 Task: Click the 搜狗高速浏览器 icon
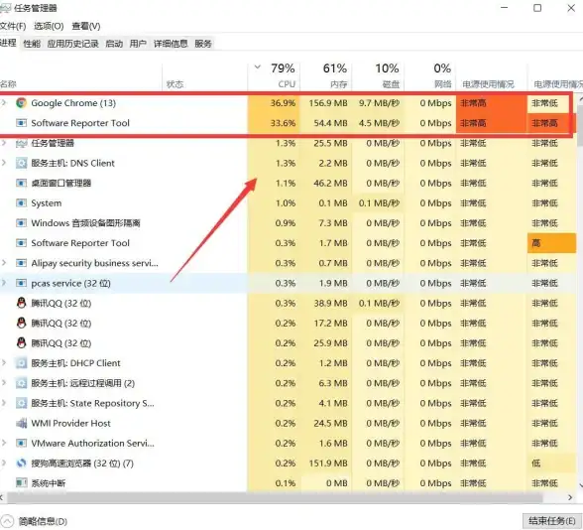(21, 464)
